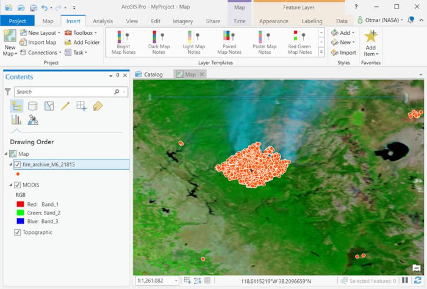427x289 pixels.
Task: Switch to the Catalog view tab
Action: coord(149,74)
